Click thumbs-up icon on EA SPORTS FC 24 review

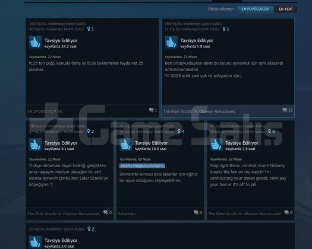[35, 42]
